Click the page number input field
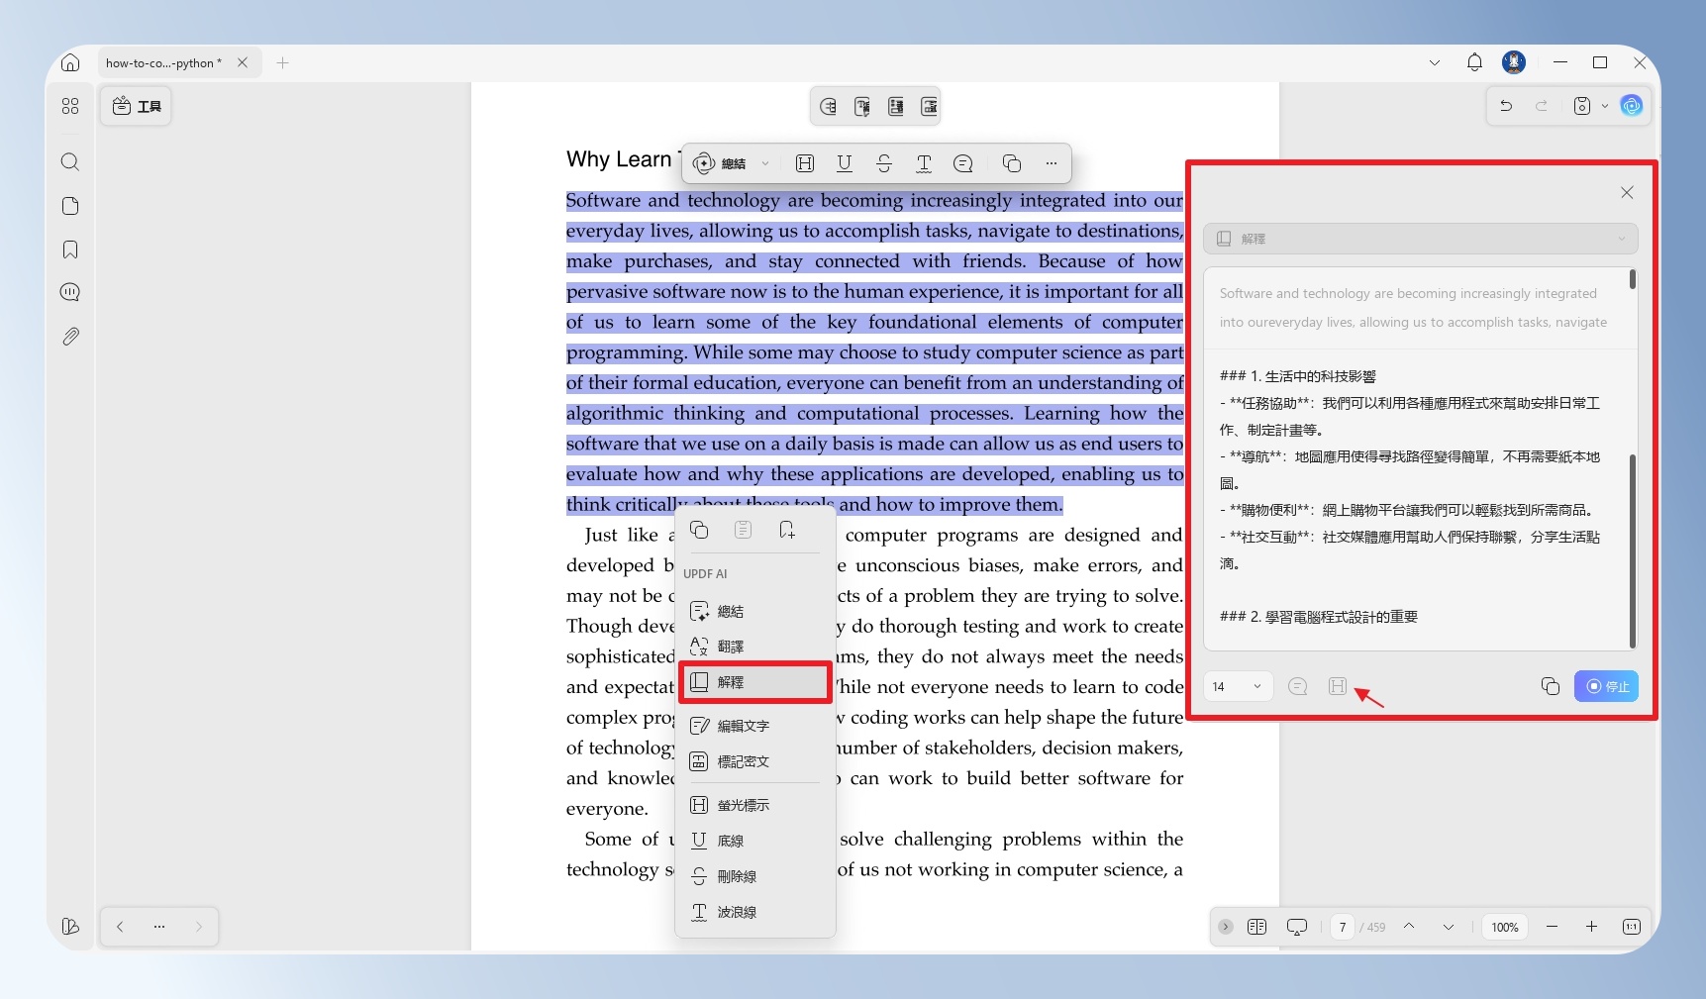Image resolution: width=1706 pixels, height=999 pixels. tap(1343, 927)
